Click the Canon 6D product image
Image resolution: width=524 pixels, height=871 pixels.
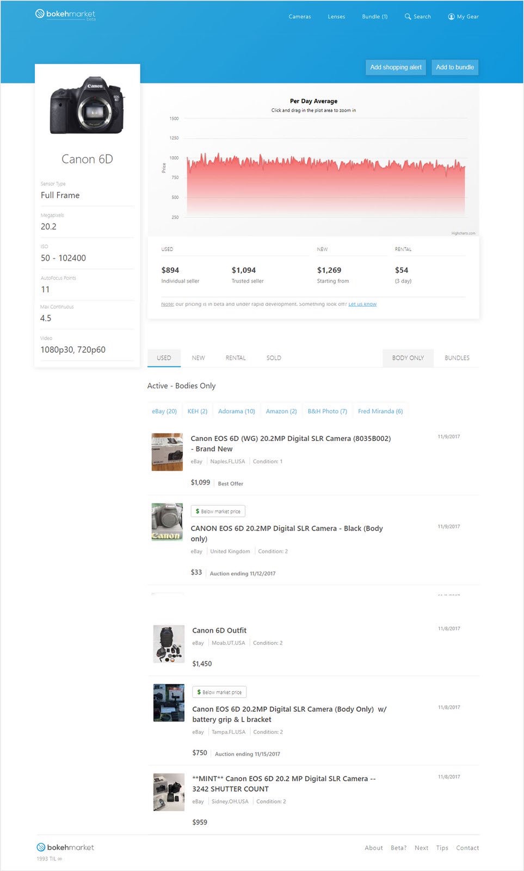[x=87, y=106]
